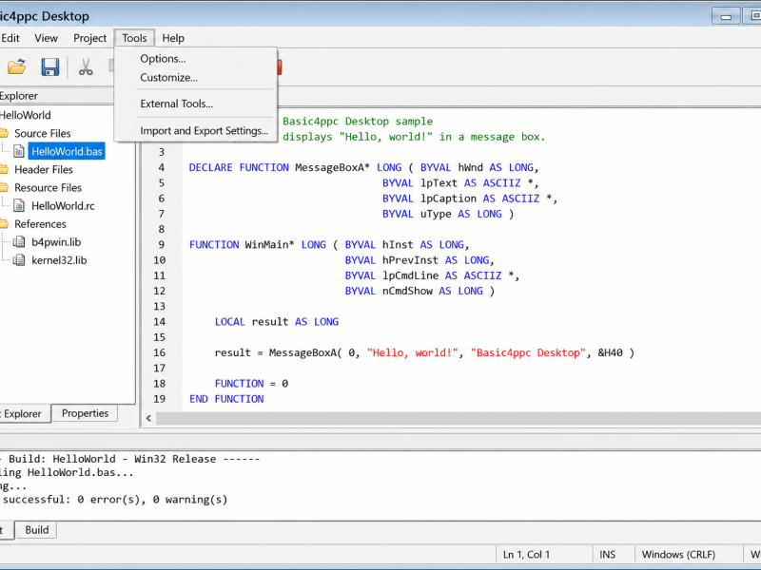This screenshot has width=761, height=570.
Task: Select the Header Files folder node
Action: 44,169
